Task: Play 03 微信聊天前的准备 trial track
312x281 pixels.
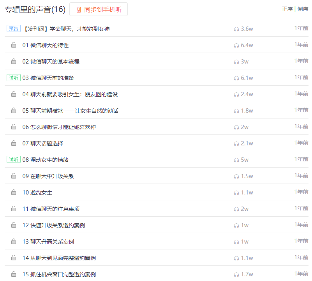Action: [48, 78]
